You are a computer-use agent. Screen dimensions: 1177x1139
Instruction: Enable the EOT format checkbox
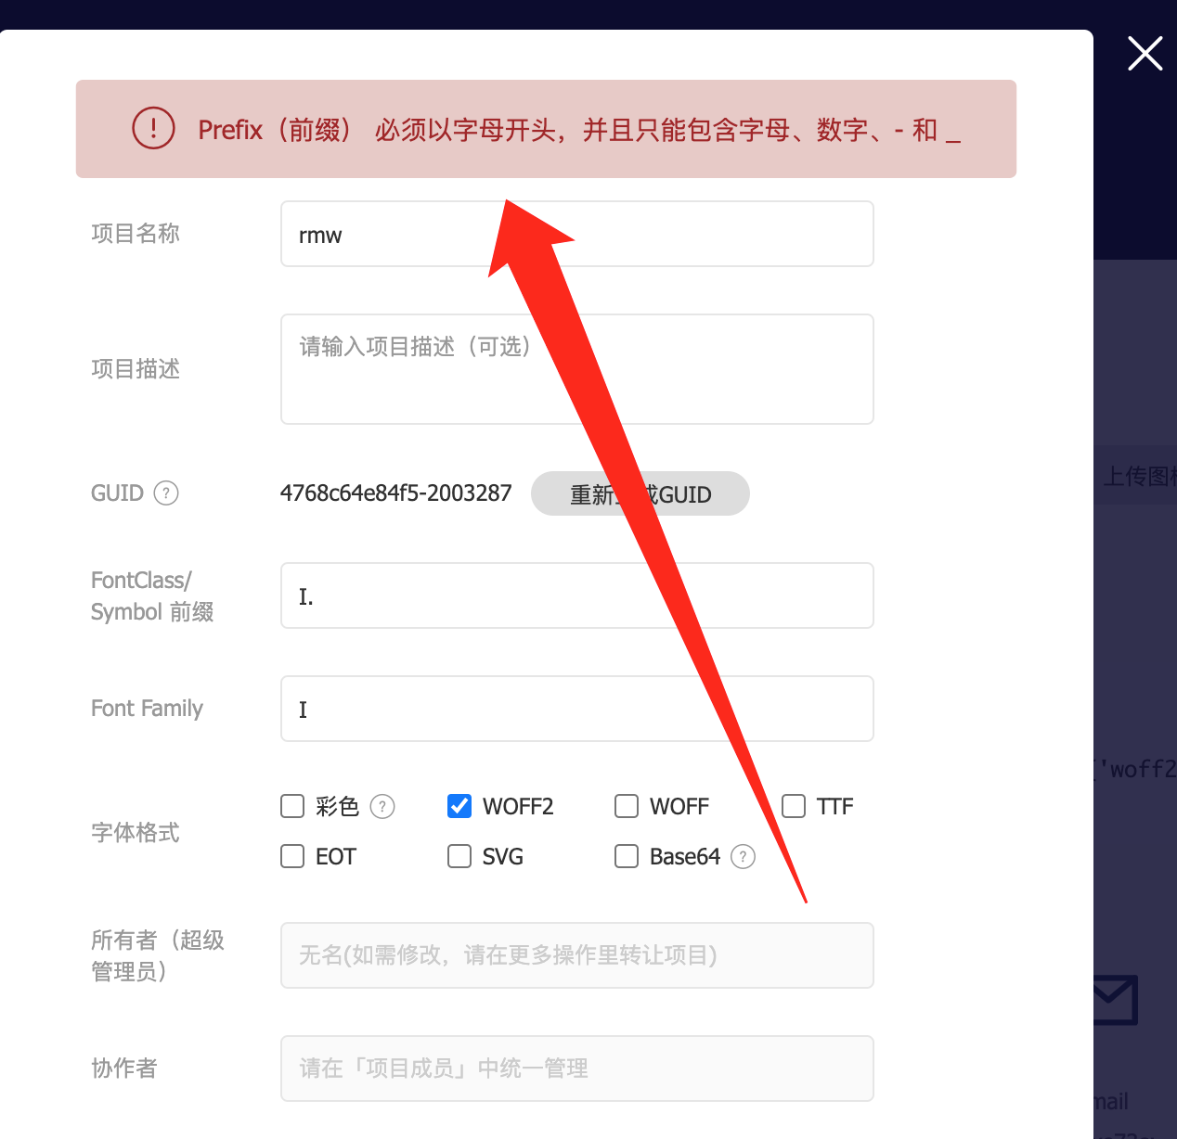292,856
